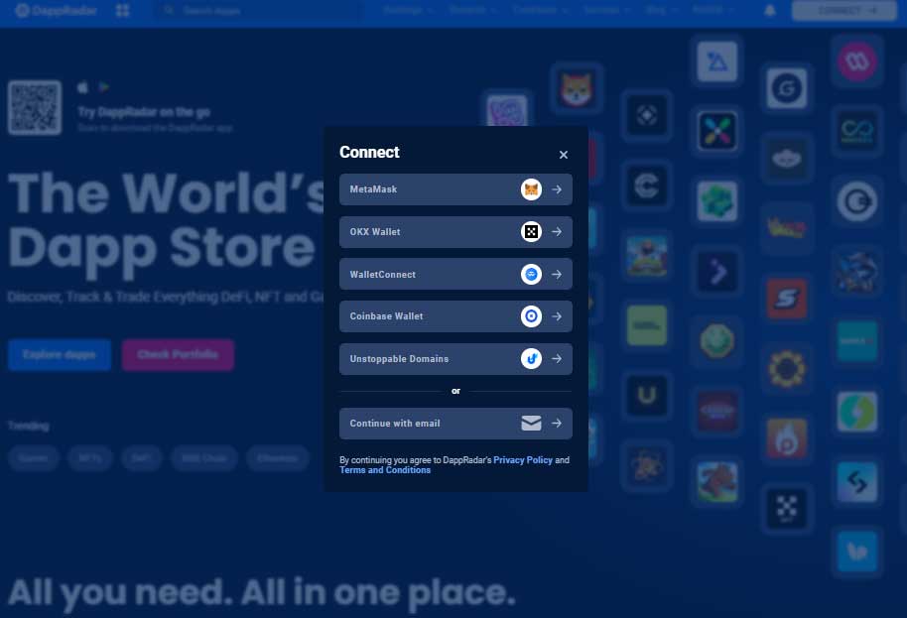Click the DappRadar logo in header

pos(57,10)
